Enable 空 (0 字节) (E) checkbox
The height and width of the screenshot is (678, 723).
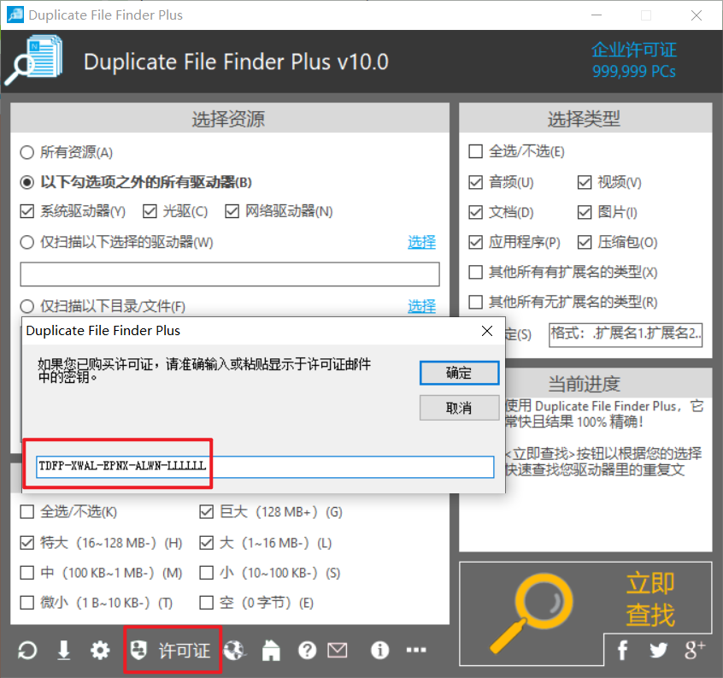(x=206, y=603)
